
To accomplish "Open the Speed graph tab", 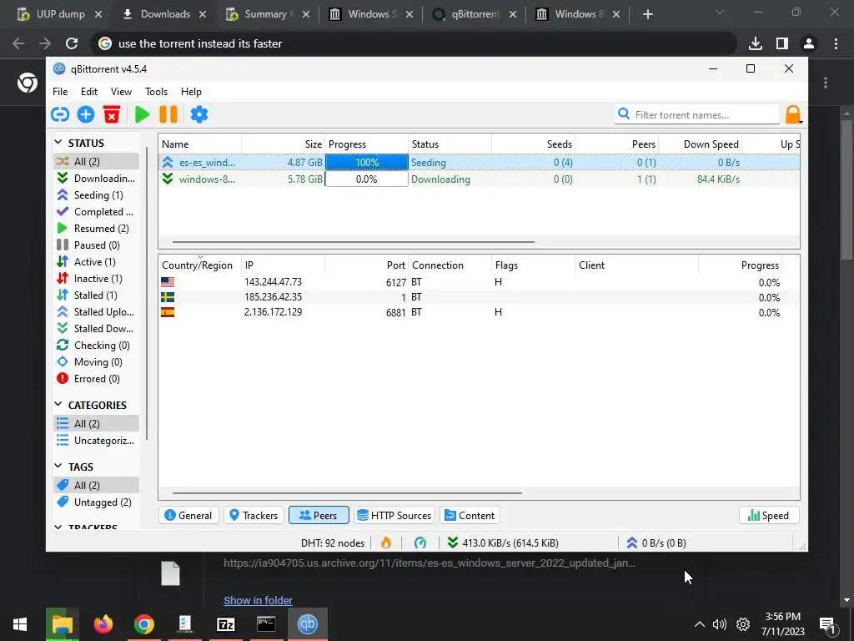I will click(x=768, y=515).
